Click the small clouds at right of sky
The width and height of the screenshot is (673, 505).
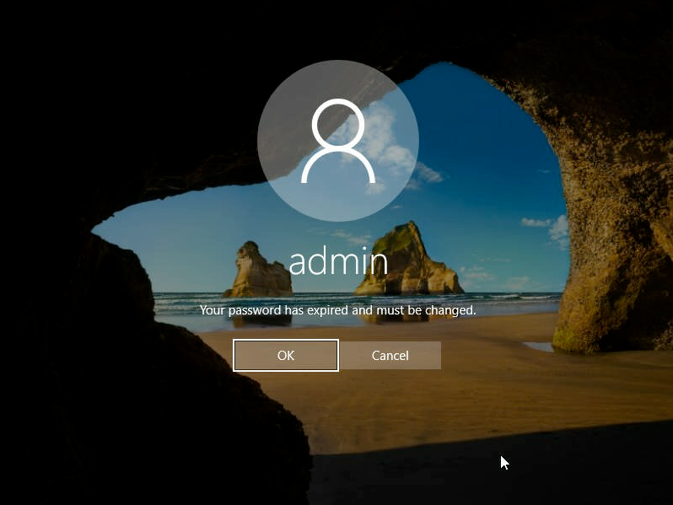coord(548,226)
